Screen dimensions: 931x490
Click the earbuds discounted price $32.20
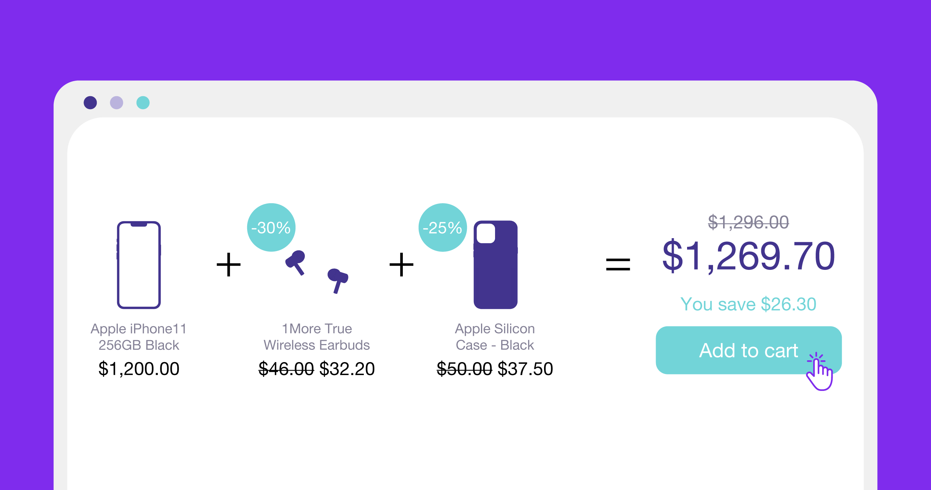[347, 369]
